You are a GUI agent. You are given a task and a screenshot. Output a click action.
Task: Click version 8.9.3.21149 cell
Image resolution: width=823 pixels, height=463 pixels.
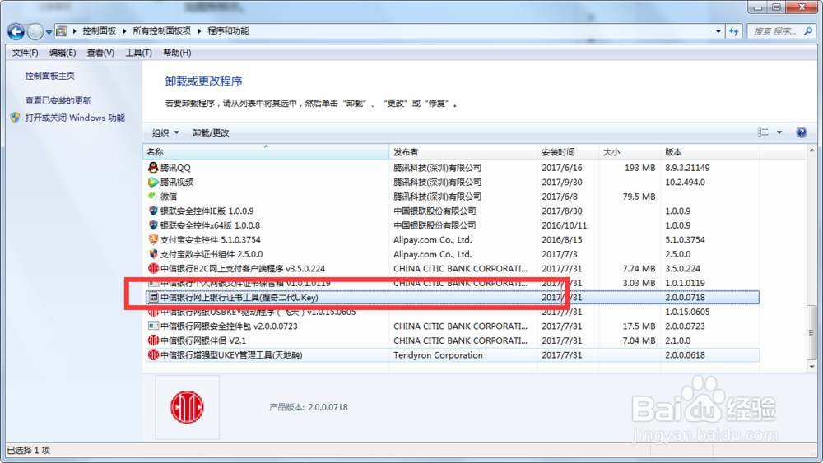687,168
